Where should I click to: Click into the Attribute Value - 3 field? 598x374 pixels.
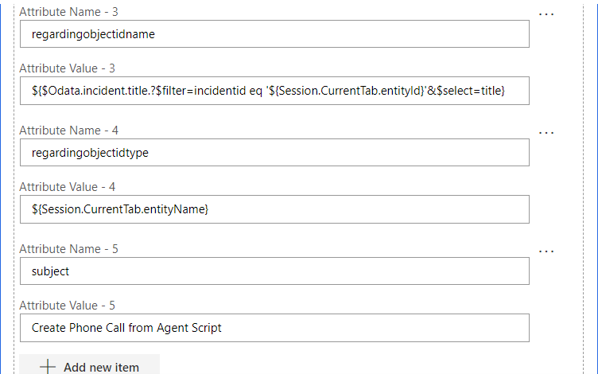tap(274, 91)
